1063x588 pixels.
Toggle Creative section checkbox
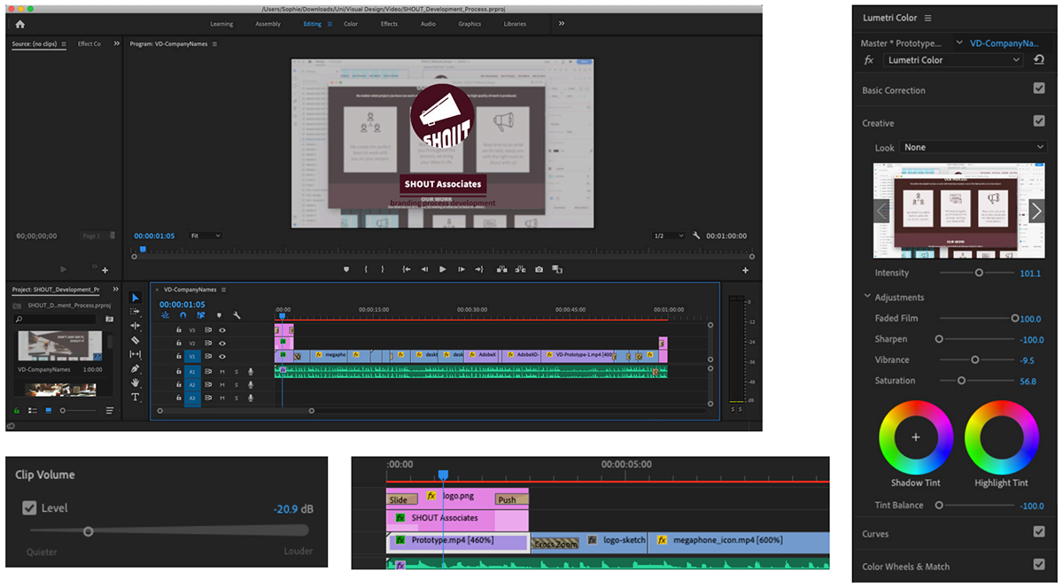pyautogui.click(x=1039, y=121)
